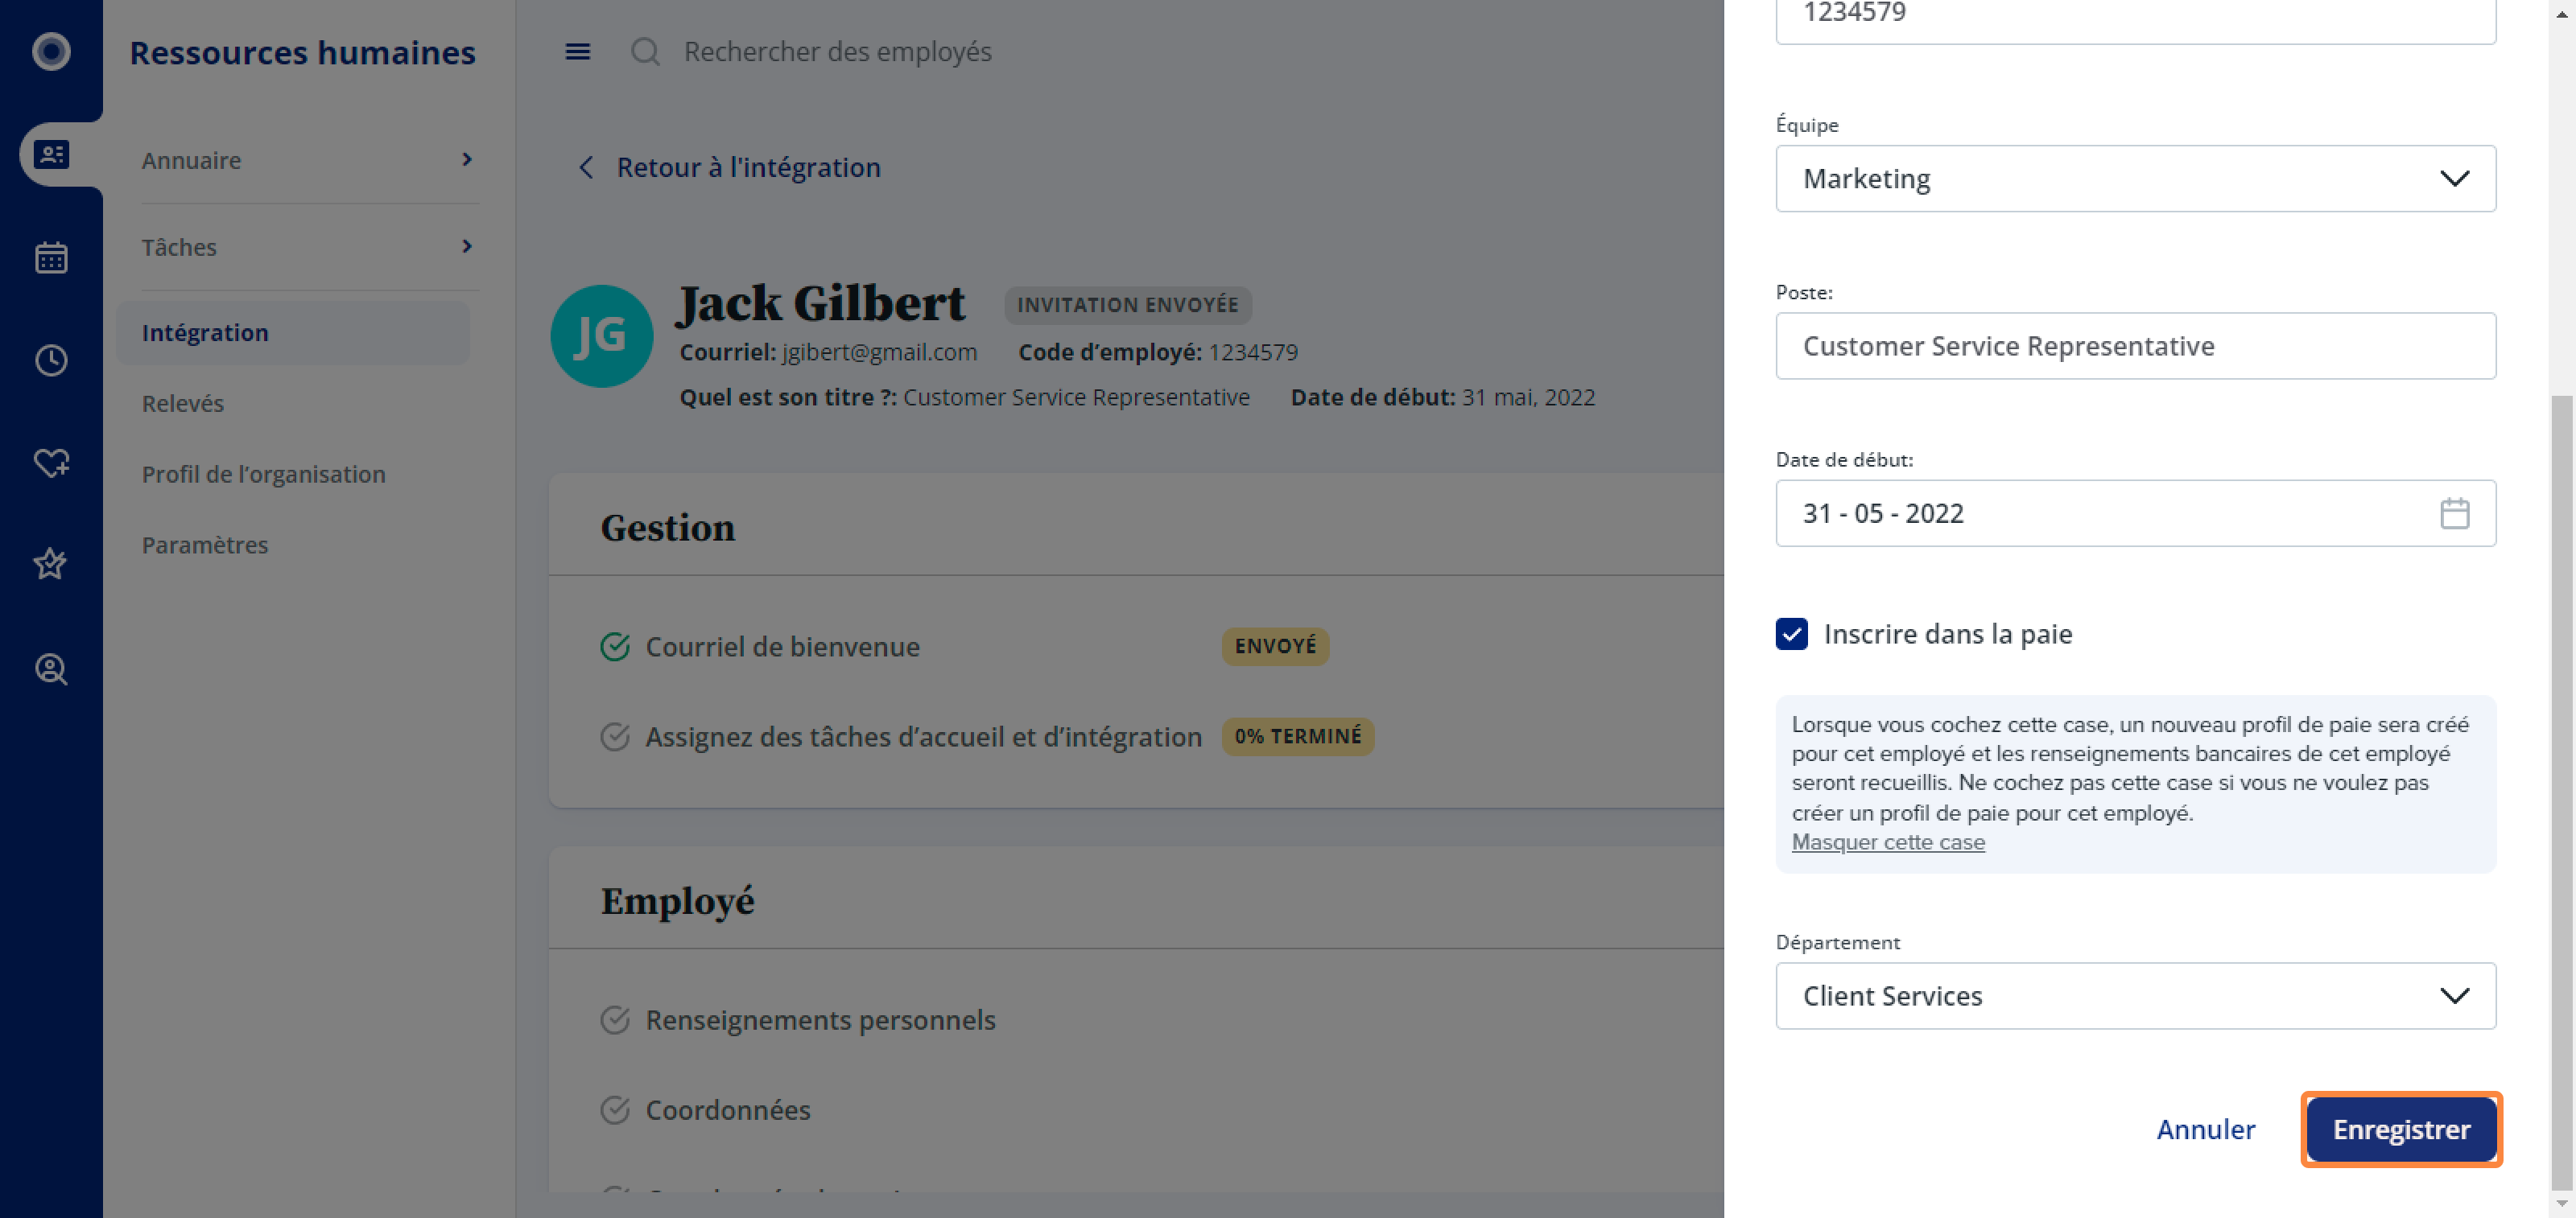
Task: Click the app logo icon in sidebar
Action: pos(51,51)
